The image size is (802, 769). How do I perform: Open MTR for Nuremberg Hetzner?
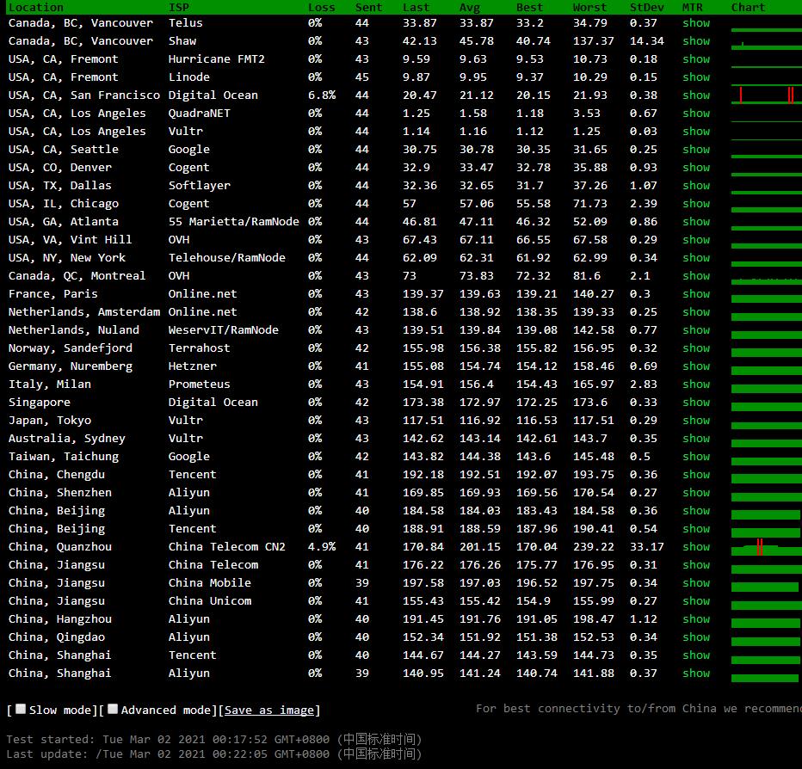coord(695,366)
